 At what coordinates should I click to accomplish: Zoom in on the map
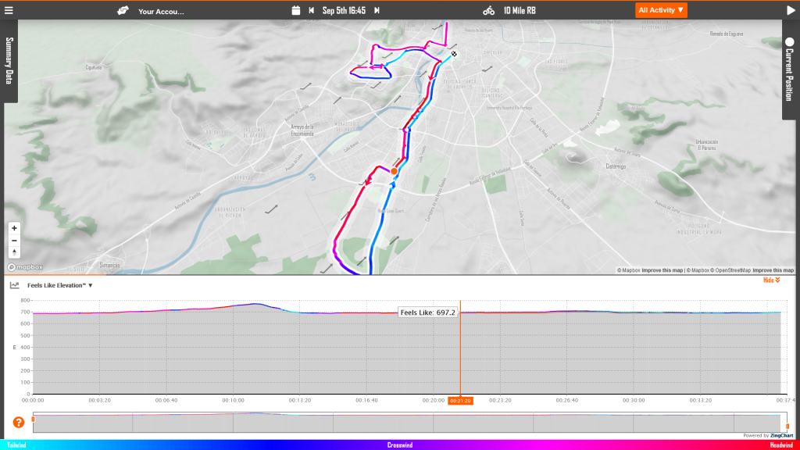(x=14, y=228)
